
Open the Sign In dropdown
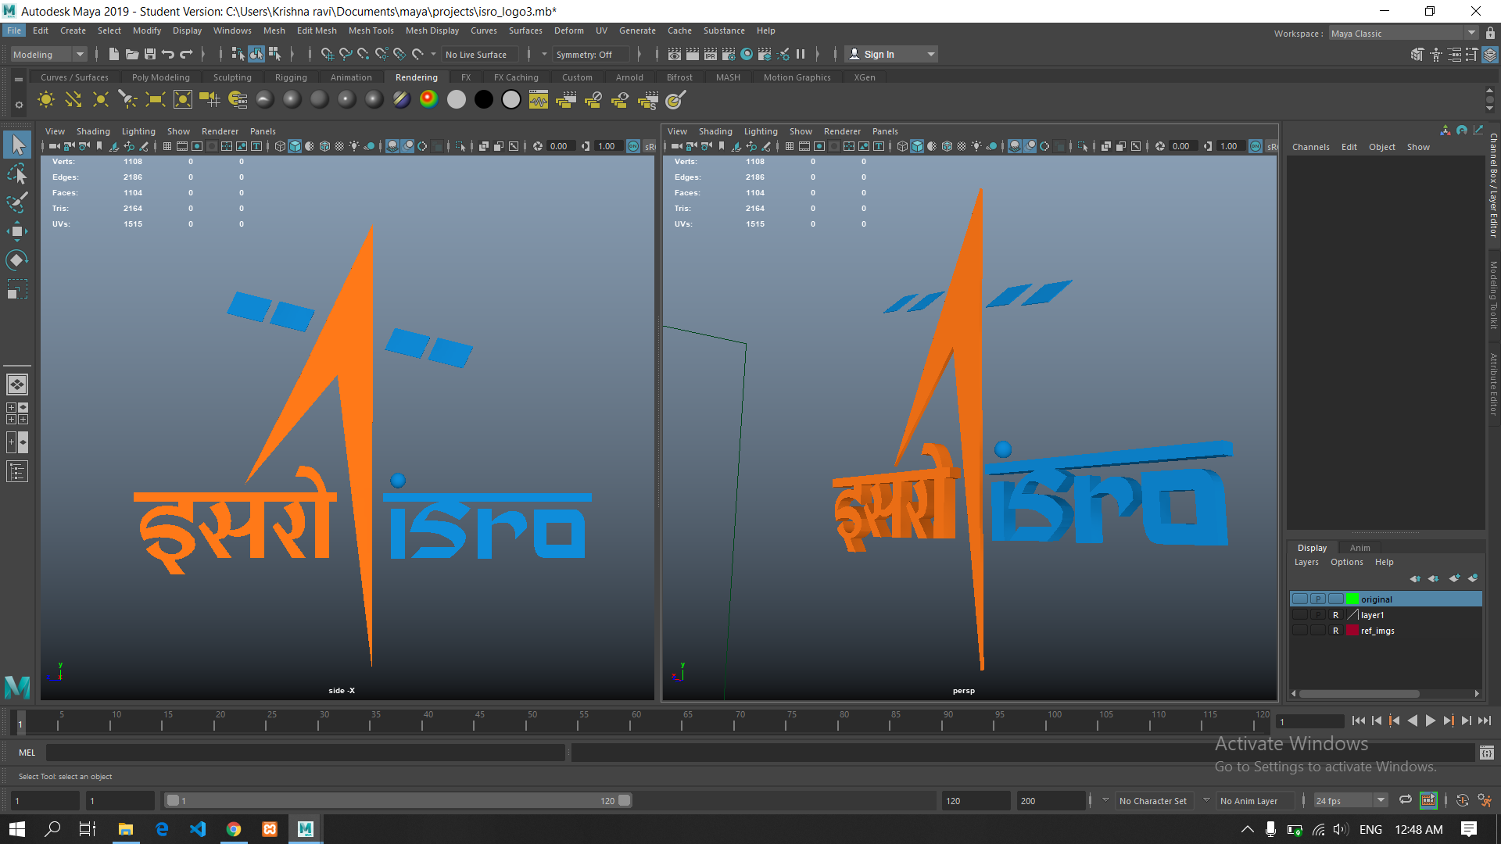coord(892,54)
